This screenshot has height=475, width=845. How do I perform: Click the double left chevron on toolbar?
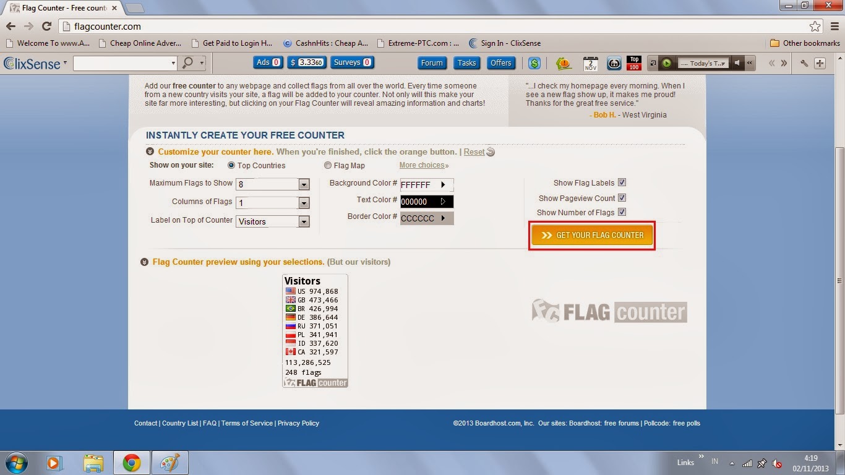pos(772,63)
